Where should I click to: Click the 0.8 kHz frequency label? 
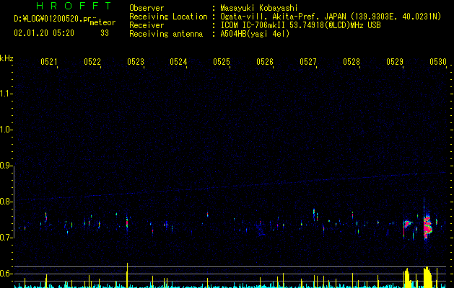6,202
